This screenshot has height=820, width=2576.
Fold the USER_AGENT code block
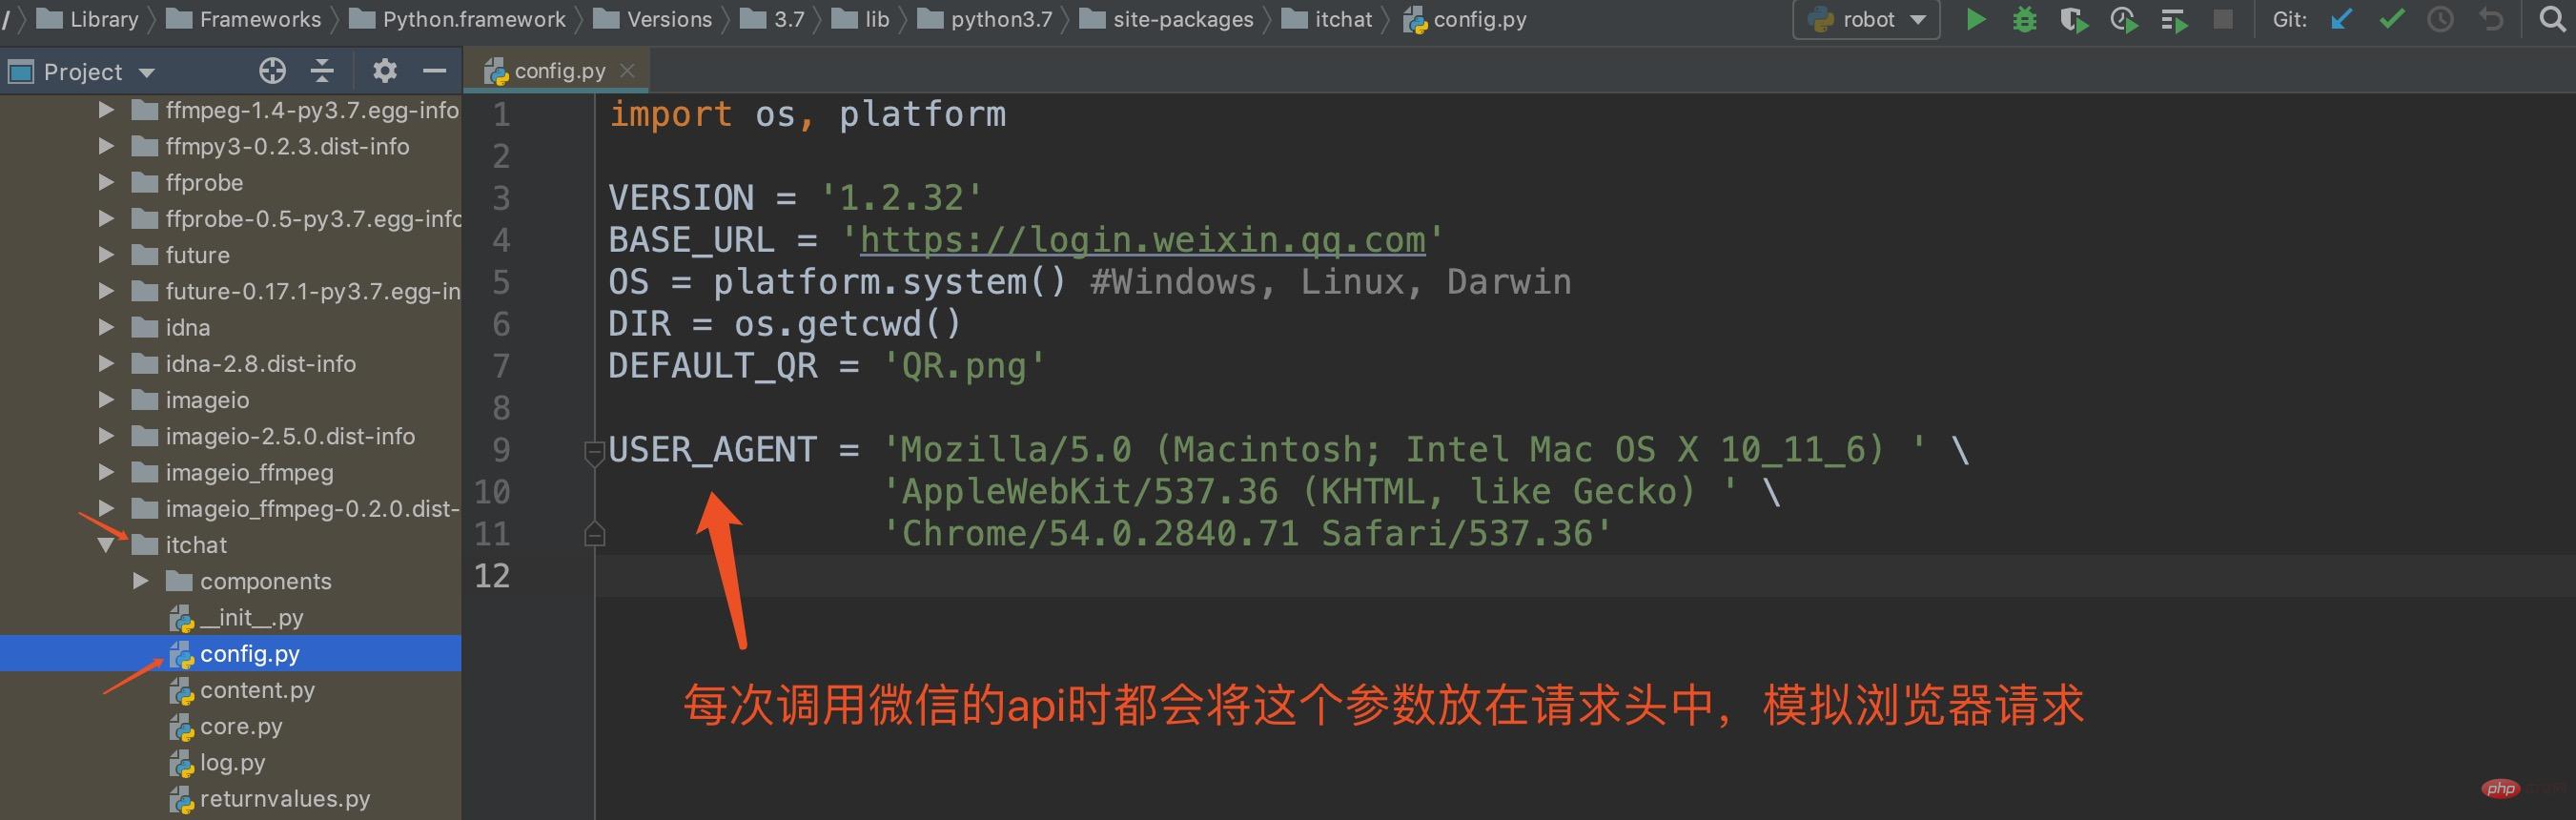point(594,452)
